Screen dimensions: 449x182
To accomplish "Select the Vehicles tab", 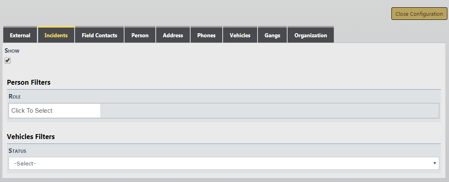I will click(240, 35).
